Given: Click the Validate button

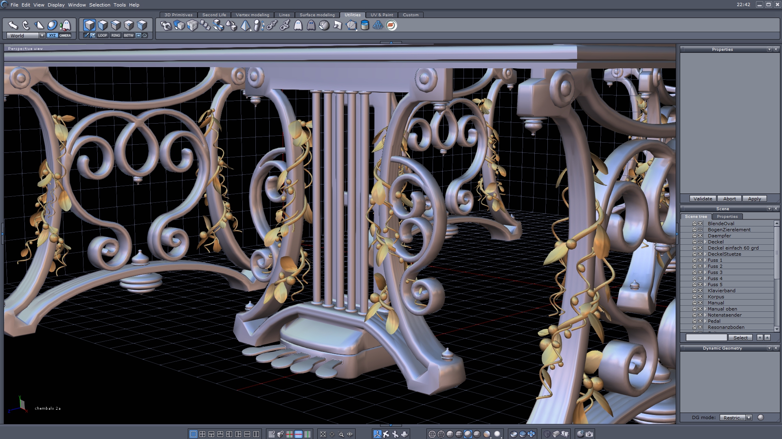Looking at the screenshot, I should pos(703,199).
